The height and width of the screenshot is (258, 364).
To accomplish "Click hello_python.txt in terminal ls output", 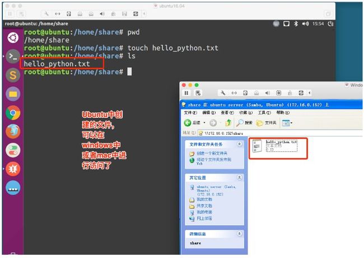I will click(57, 64).
